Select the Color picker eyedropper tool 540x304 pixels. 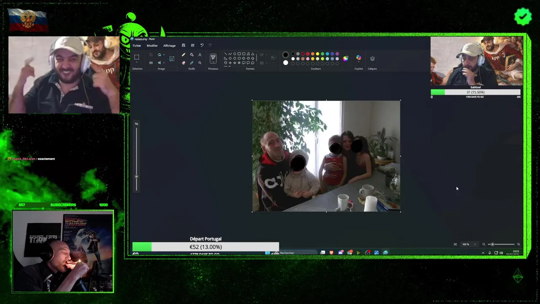pyautogui.click(x=192, y=62)
